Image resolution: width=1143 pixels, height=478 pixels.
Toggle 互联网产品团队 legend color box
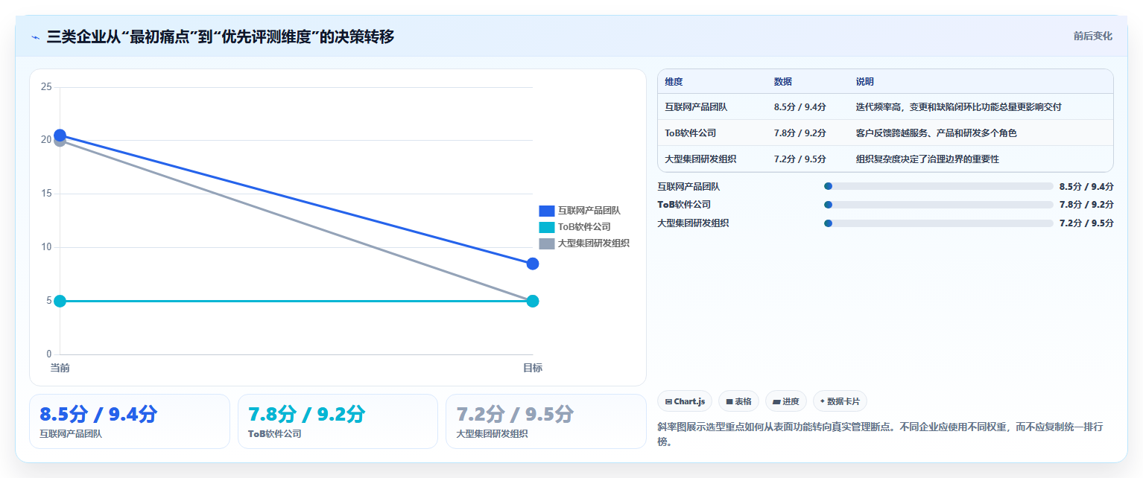click(x=547, y=211)
